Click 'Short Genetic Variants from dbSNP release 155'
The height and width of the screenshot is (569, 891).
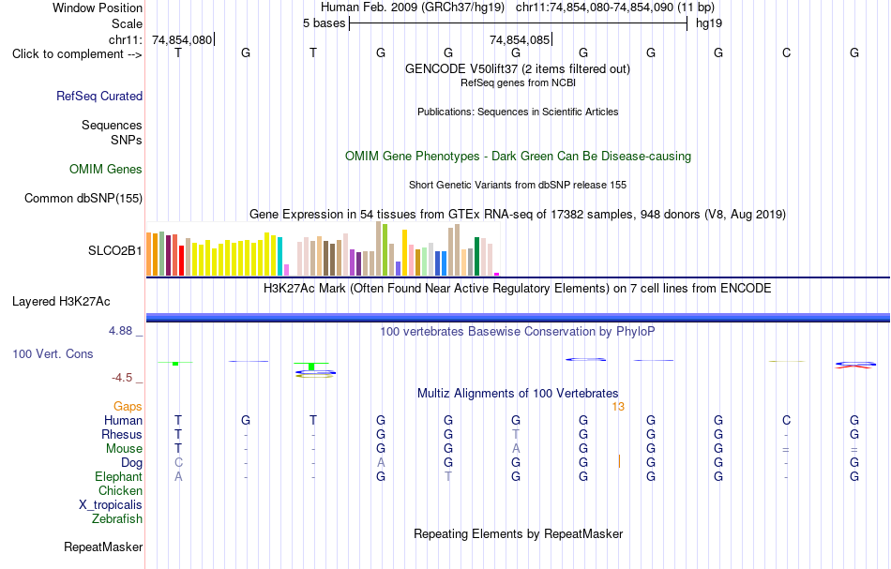[518, 185]
